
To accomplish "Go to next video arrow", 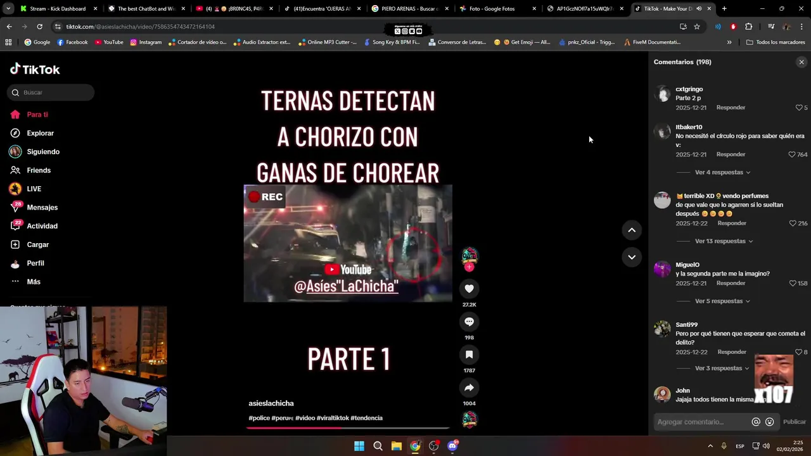I will [632, 257].
